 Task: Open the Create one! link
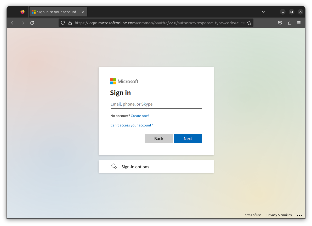pos(140,116)
